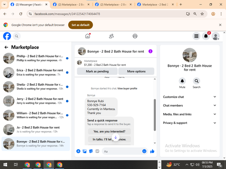This screenshot has width=226, height=169.
Task: Attach a photo using the image icon
Action: (85, 151)
